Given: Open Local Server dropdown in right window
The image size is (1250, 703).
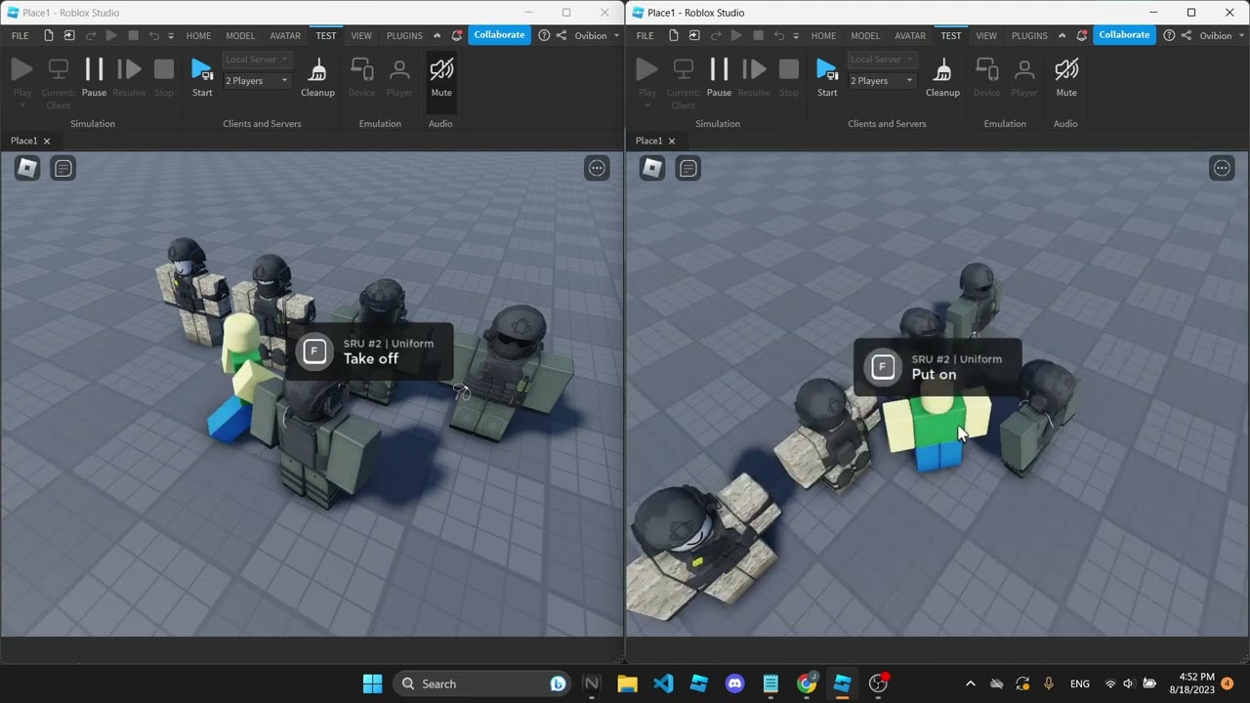Looking at the screenshot, I should (882, 60).
